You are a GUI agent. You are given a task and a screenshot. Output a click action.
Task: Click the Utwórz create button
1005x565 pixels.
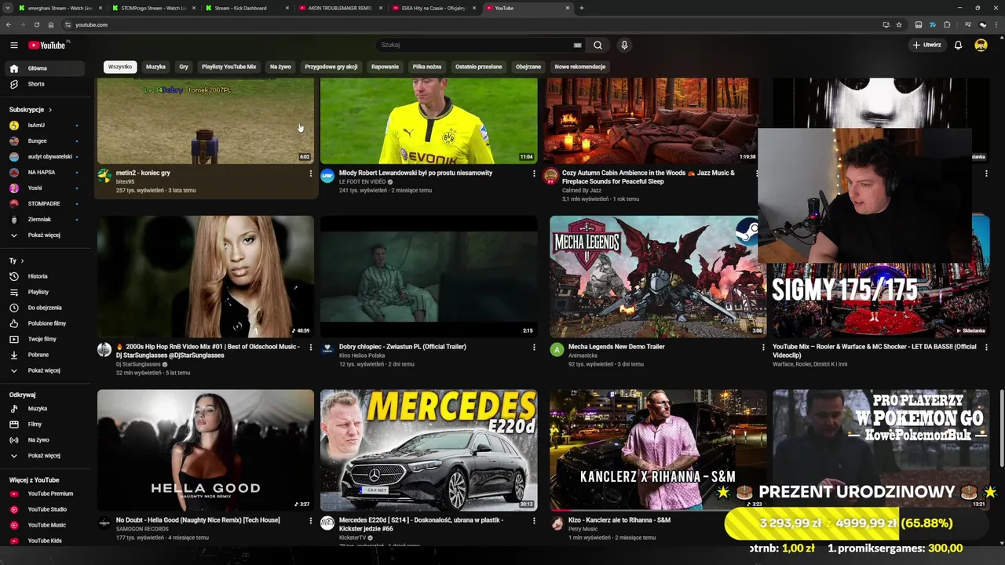pos(926,45)
